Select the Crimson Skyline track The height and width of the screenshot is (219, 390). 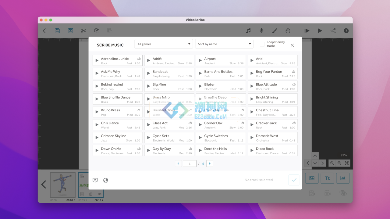click(x=118, y=138)
